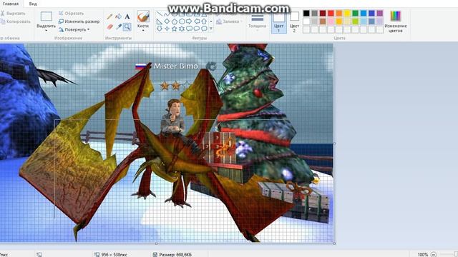Screen dimensions: 458x257
Task: Click the zoom out minus button in status bar
Action: [x=434, y=254]
